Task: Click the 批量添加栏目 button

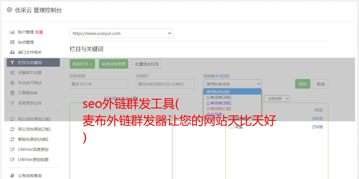Action: point(147,64)
